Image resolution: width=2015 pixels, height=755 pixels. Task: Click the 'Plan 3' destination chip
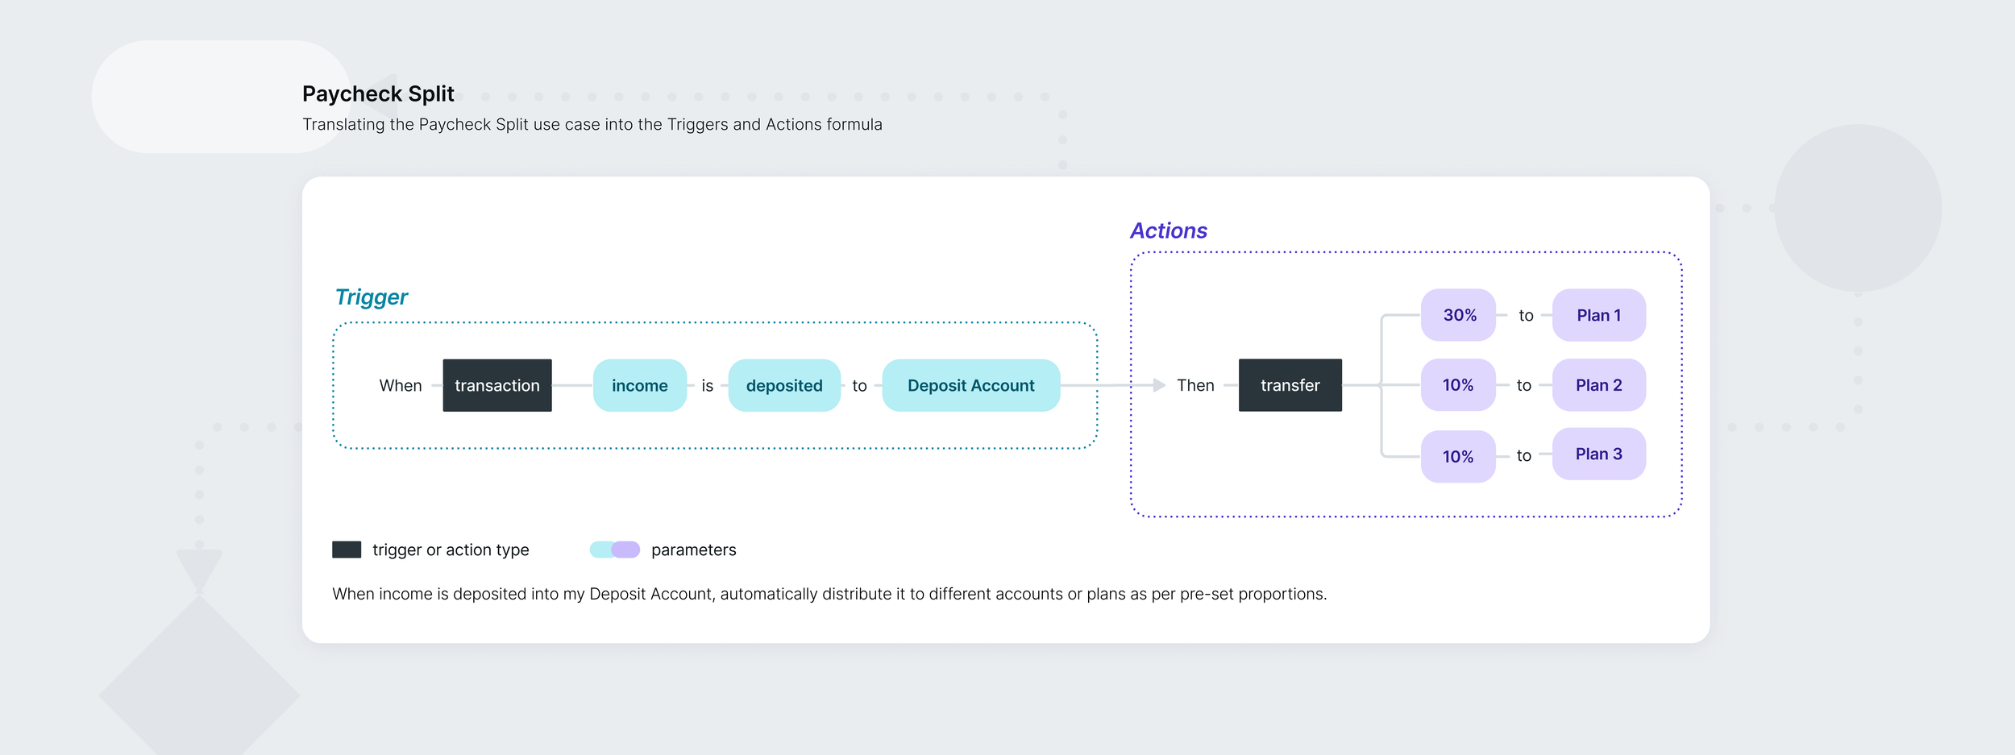pos(1599,454)
